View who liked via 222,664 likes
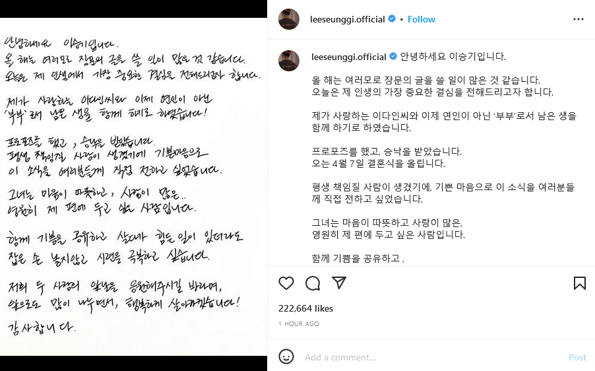 click(305, 308)
